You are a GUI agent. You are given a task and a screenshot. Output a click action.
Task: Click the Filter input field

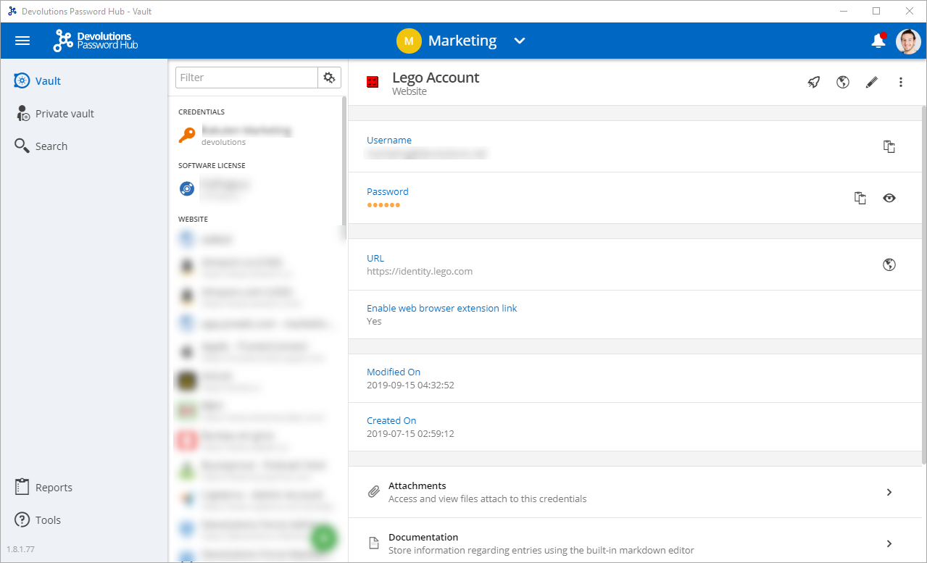click(246, 78)
